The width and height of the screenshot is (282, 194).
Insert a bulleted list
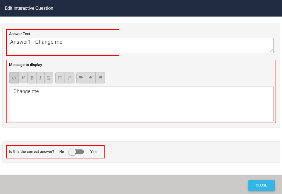pyautogui.click(x=60, y=78)
